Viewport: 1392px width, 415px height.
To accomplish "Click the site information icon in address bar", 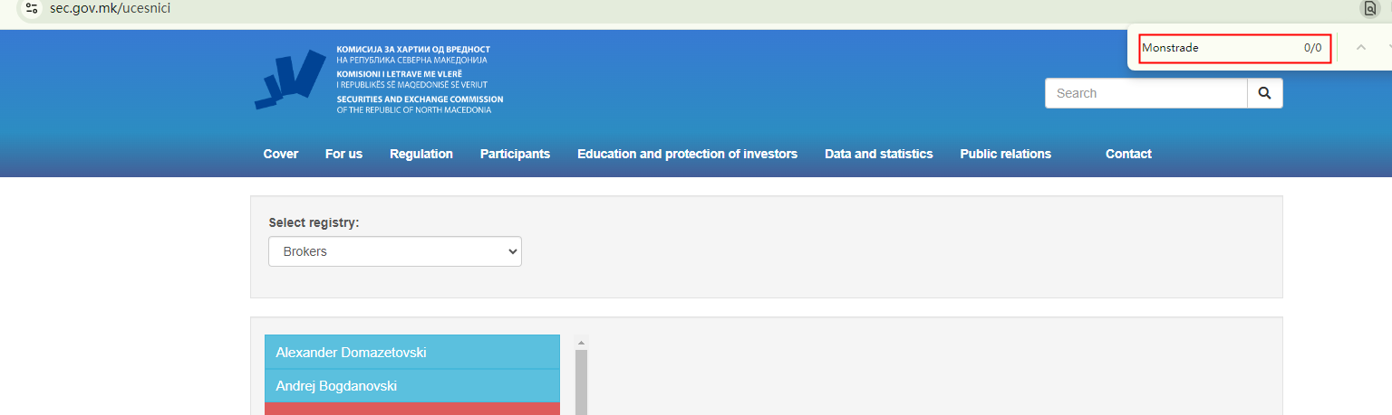I will point(32,8).
